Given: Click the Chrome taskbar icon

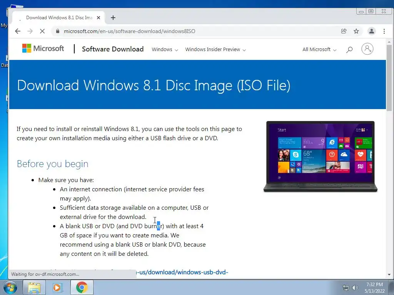Looking at the screenshot, I should tap(82, 287).
